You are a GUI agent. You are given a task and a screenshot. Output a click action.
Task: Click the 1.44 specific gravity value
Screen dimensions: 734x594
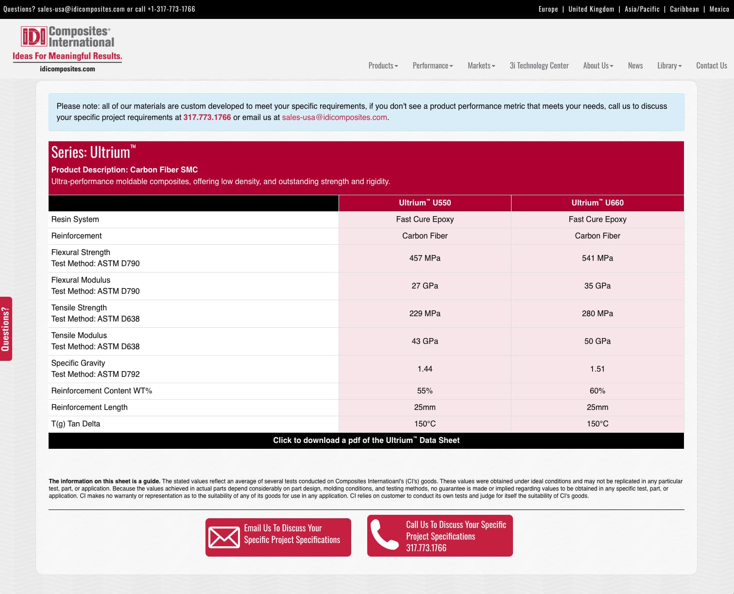point(425,369)
